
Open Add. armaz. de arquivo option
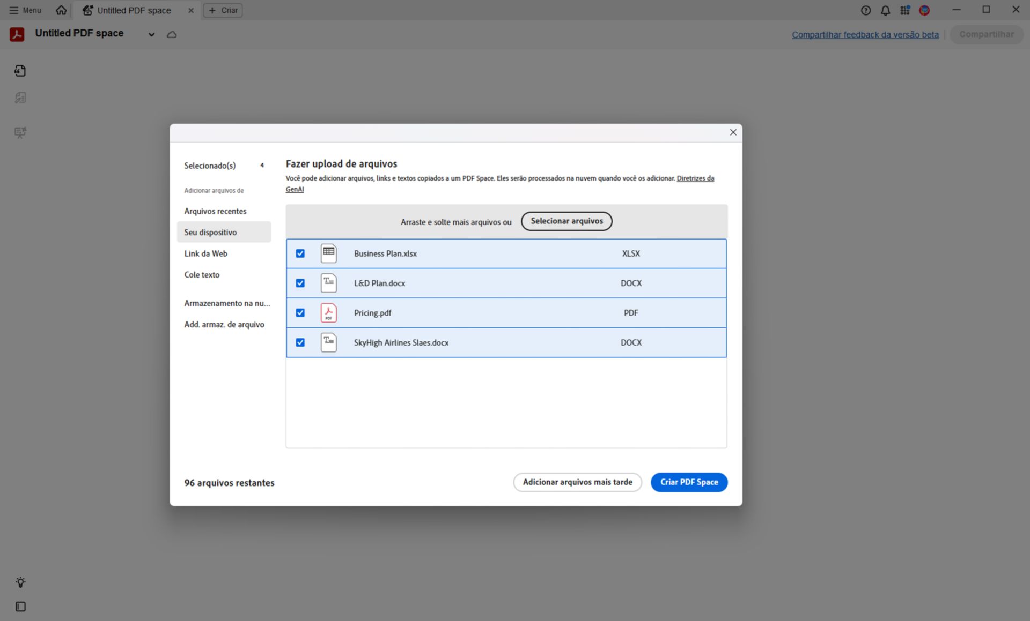[224, 324]
